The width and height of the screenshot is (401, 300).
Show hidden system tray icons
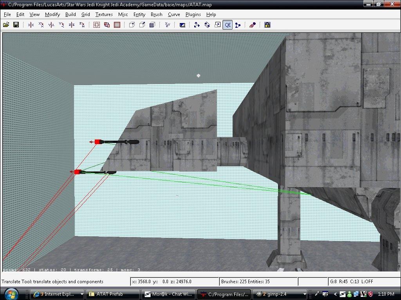pyautogui.click(x=335, y=294)
